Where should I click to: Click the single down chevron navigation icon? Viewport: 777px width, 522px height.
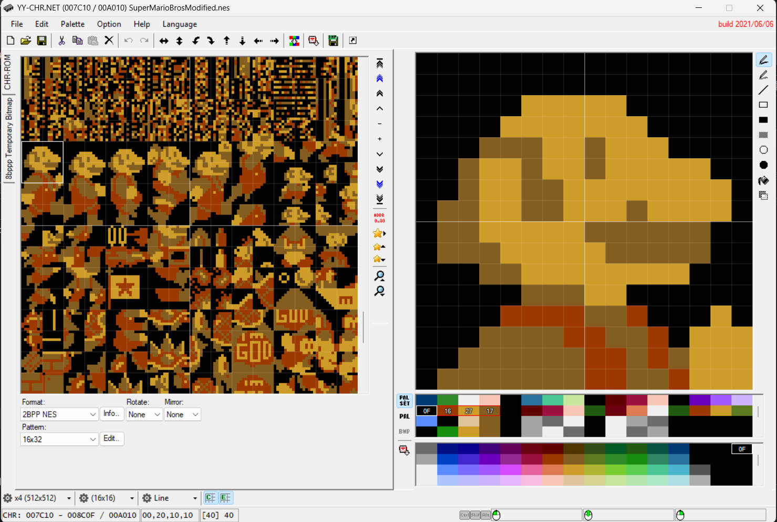[x=380, y=154]
